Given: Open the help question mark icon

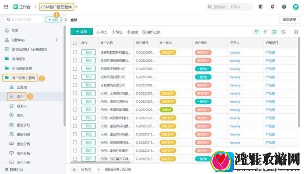Looking at the screenshot, I should tap(284, 7).
